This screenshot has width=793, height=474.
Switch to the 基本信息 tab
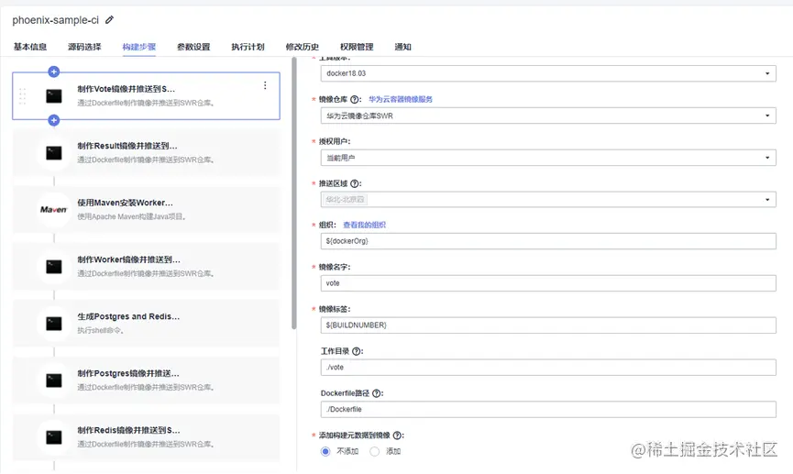(30, 47)
